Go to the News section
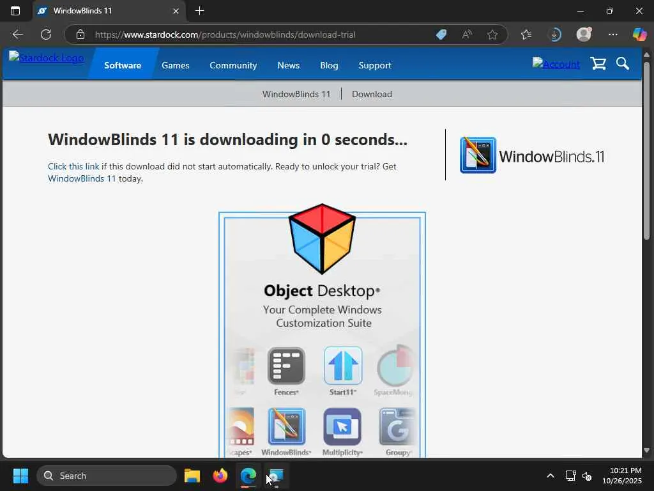The height and width of the screenshot is (491, 654). pos(289,66)
